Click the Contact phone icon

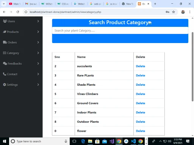[5, 74]
